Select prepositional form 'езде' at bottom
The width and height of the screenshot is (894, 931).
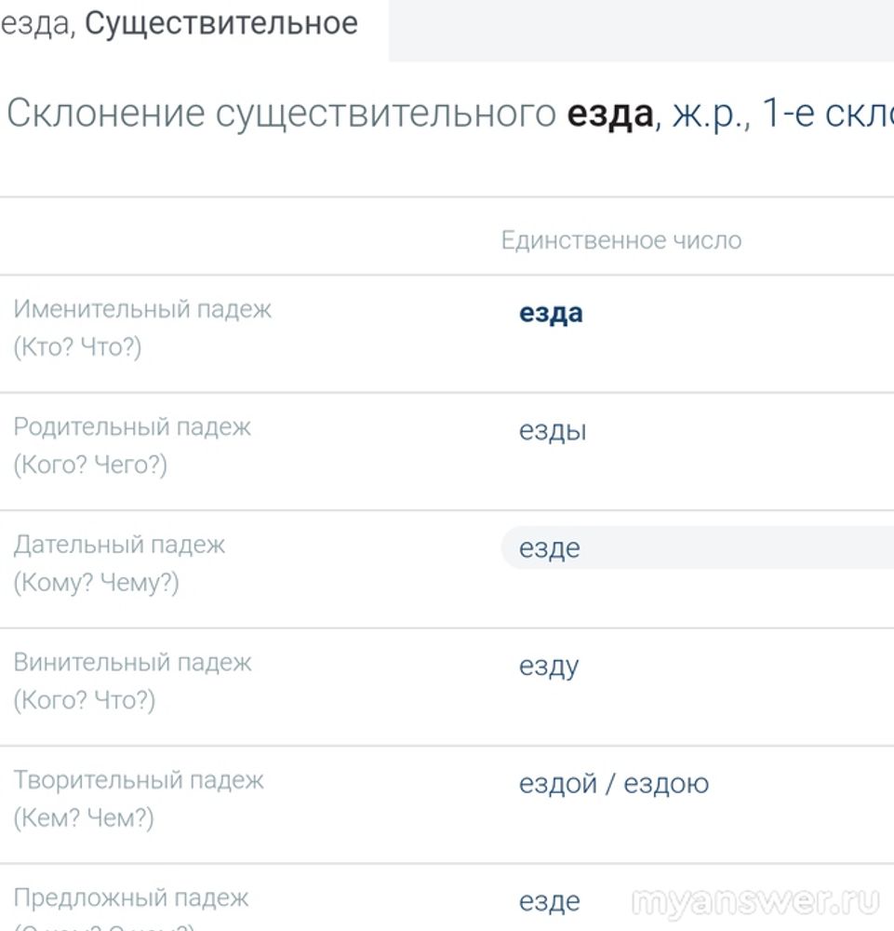coord(550,901)
